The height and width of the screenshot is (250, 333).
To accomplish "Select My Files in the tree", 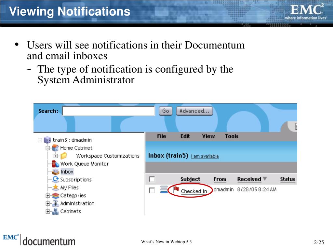I will pyautogui.click(x=70, y=187).
